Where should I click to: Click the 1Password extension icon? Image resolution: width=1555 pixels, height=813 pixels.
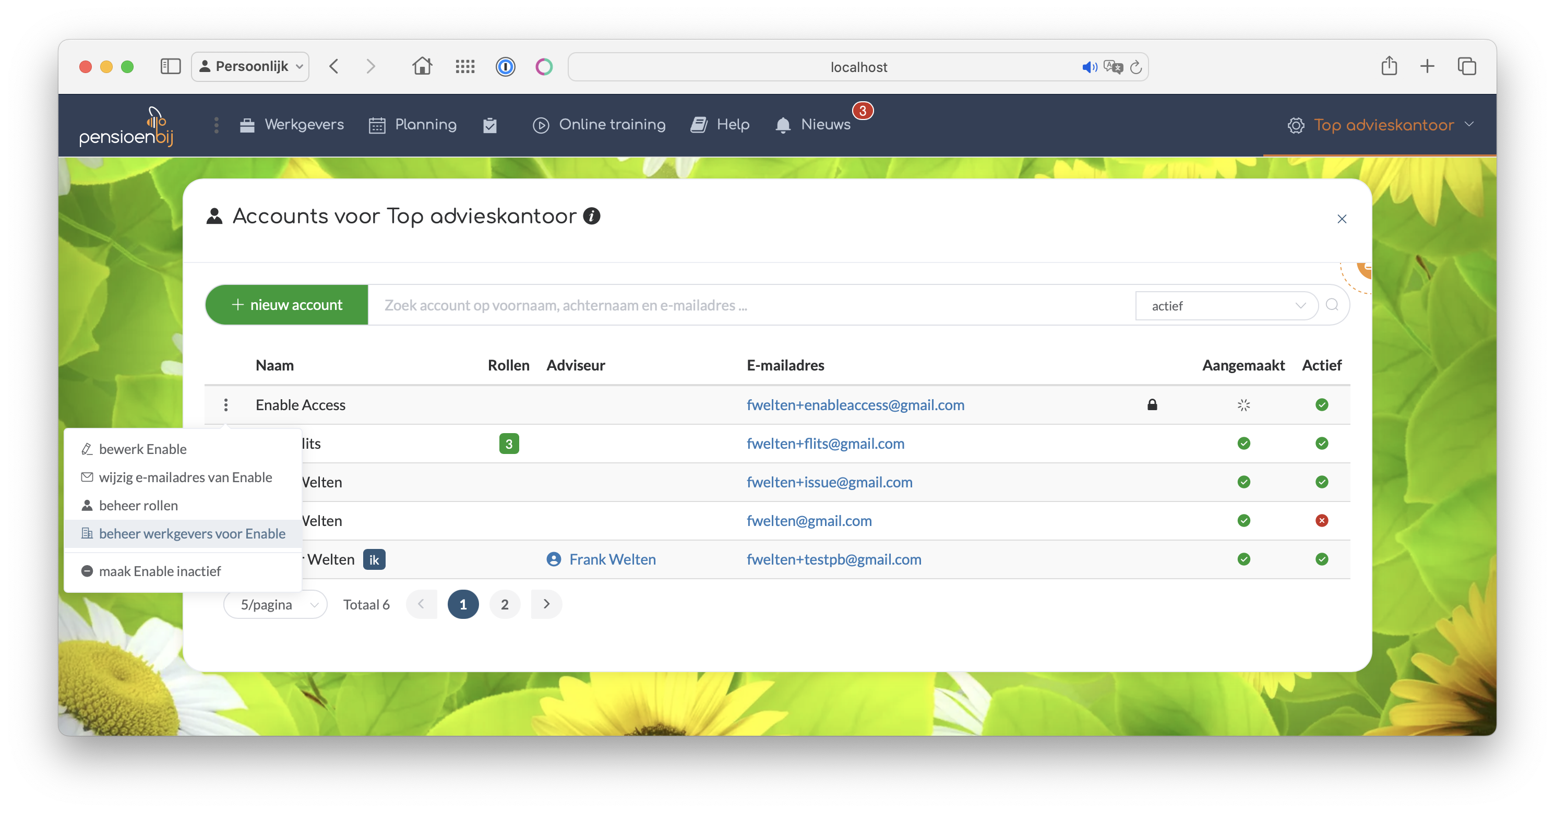tap(505, 66)
